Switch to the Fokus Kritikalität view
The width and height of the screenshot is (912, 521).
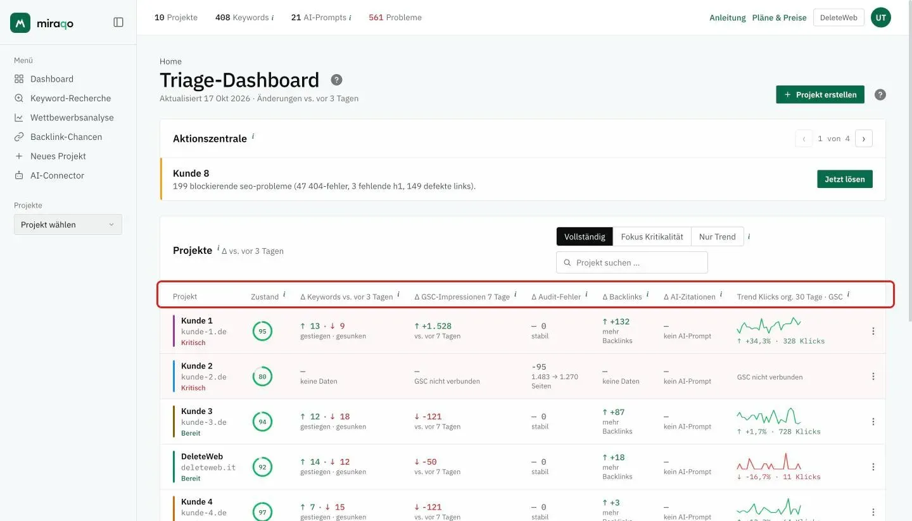pos(652,237)
